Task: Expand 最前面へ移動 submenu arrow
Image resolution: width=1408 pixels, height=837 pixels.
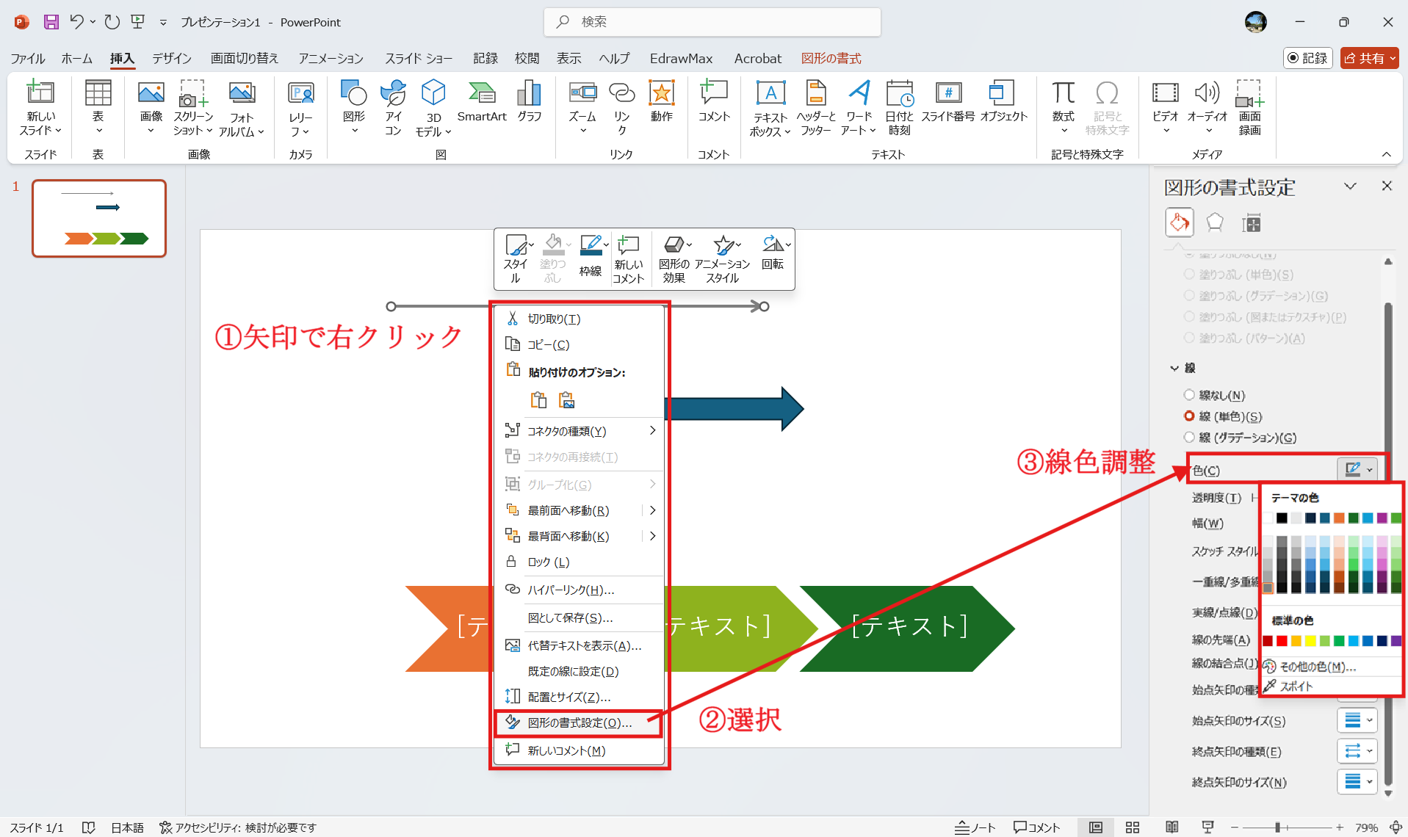Action: pos(652,510)
